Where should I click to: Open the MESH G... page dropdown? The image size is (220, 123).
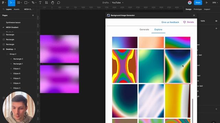click(x=29, y=9)
